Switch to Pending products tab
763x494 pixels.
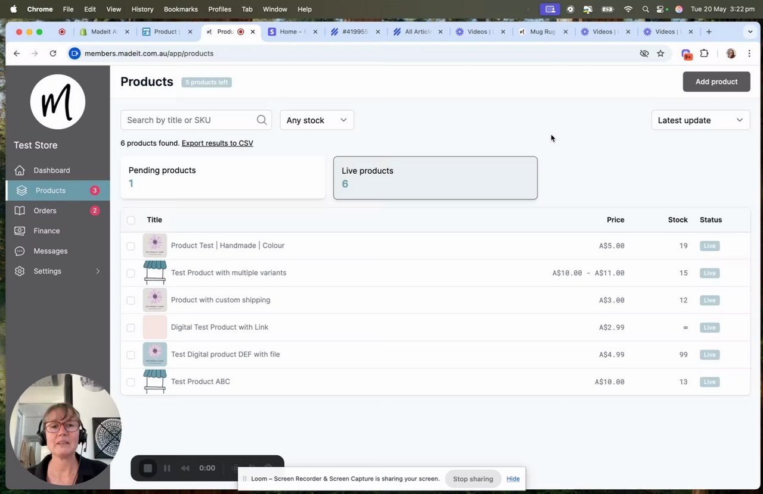pos(223,177)
